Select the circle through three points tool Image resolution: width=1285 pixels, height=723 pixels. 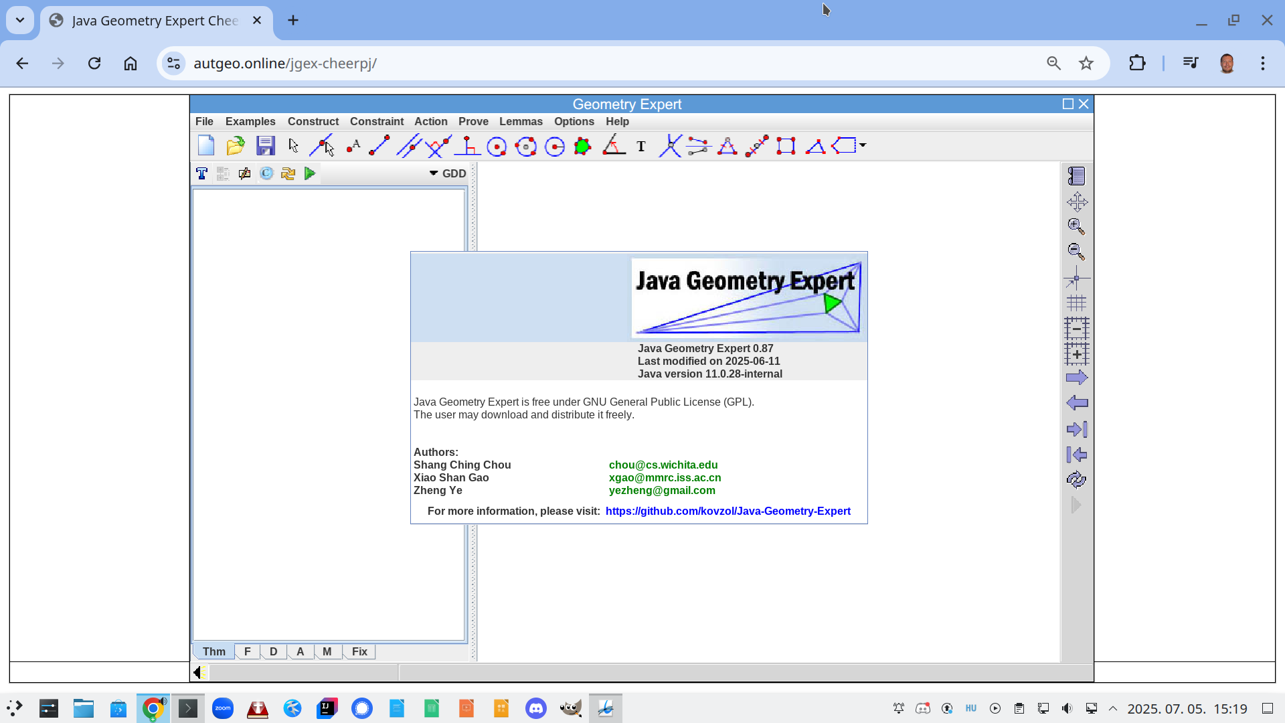[x=526, y=146]
